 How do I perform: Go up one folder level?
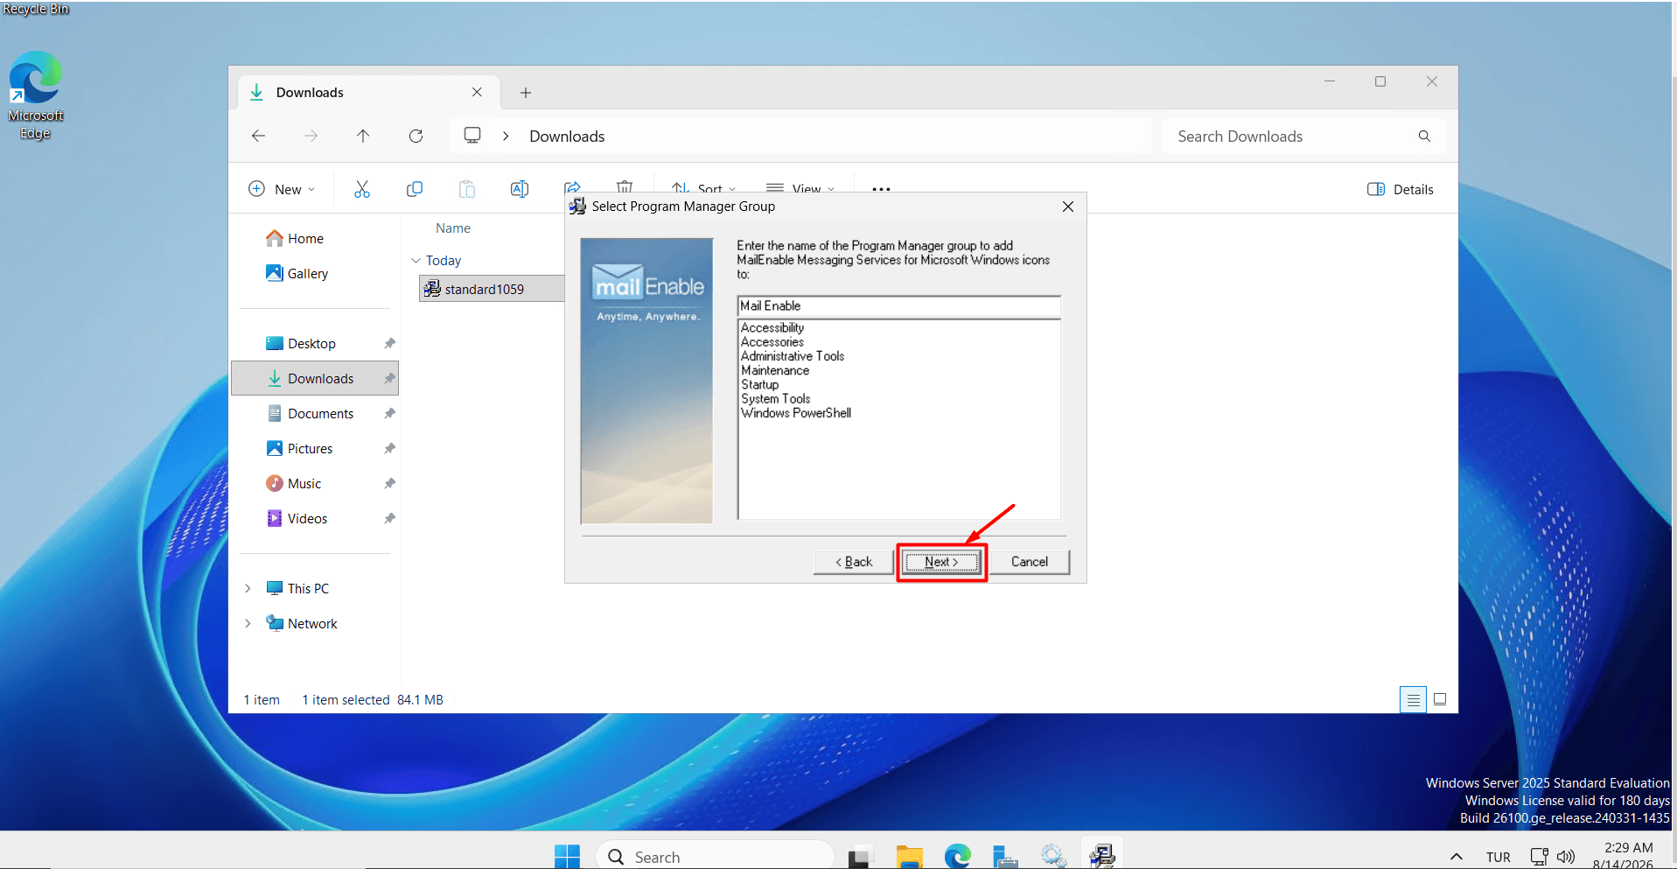tap(363, 136)
